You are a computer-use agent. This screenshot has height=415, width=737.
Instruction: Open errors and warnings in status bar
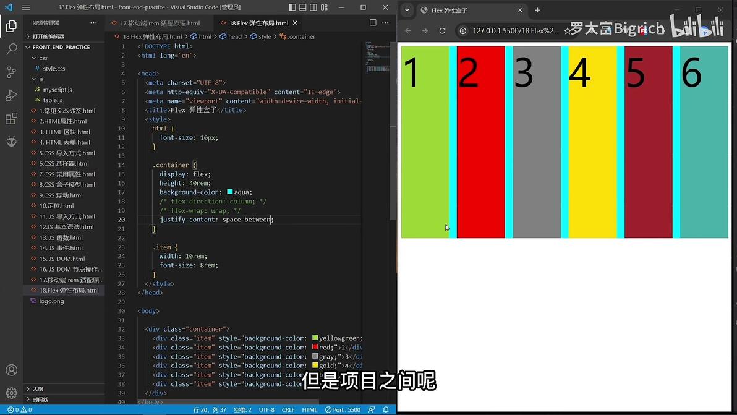[x=20, y=410]
